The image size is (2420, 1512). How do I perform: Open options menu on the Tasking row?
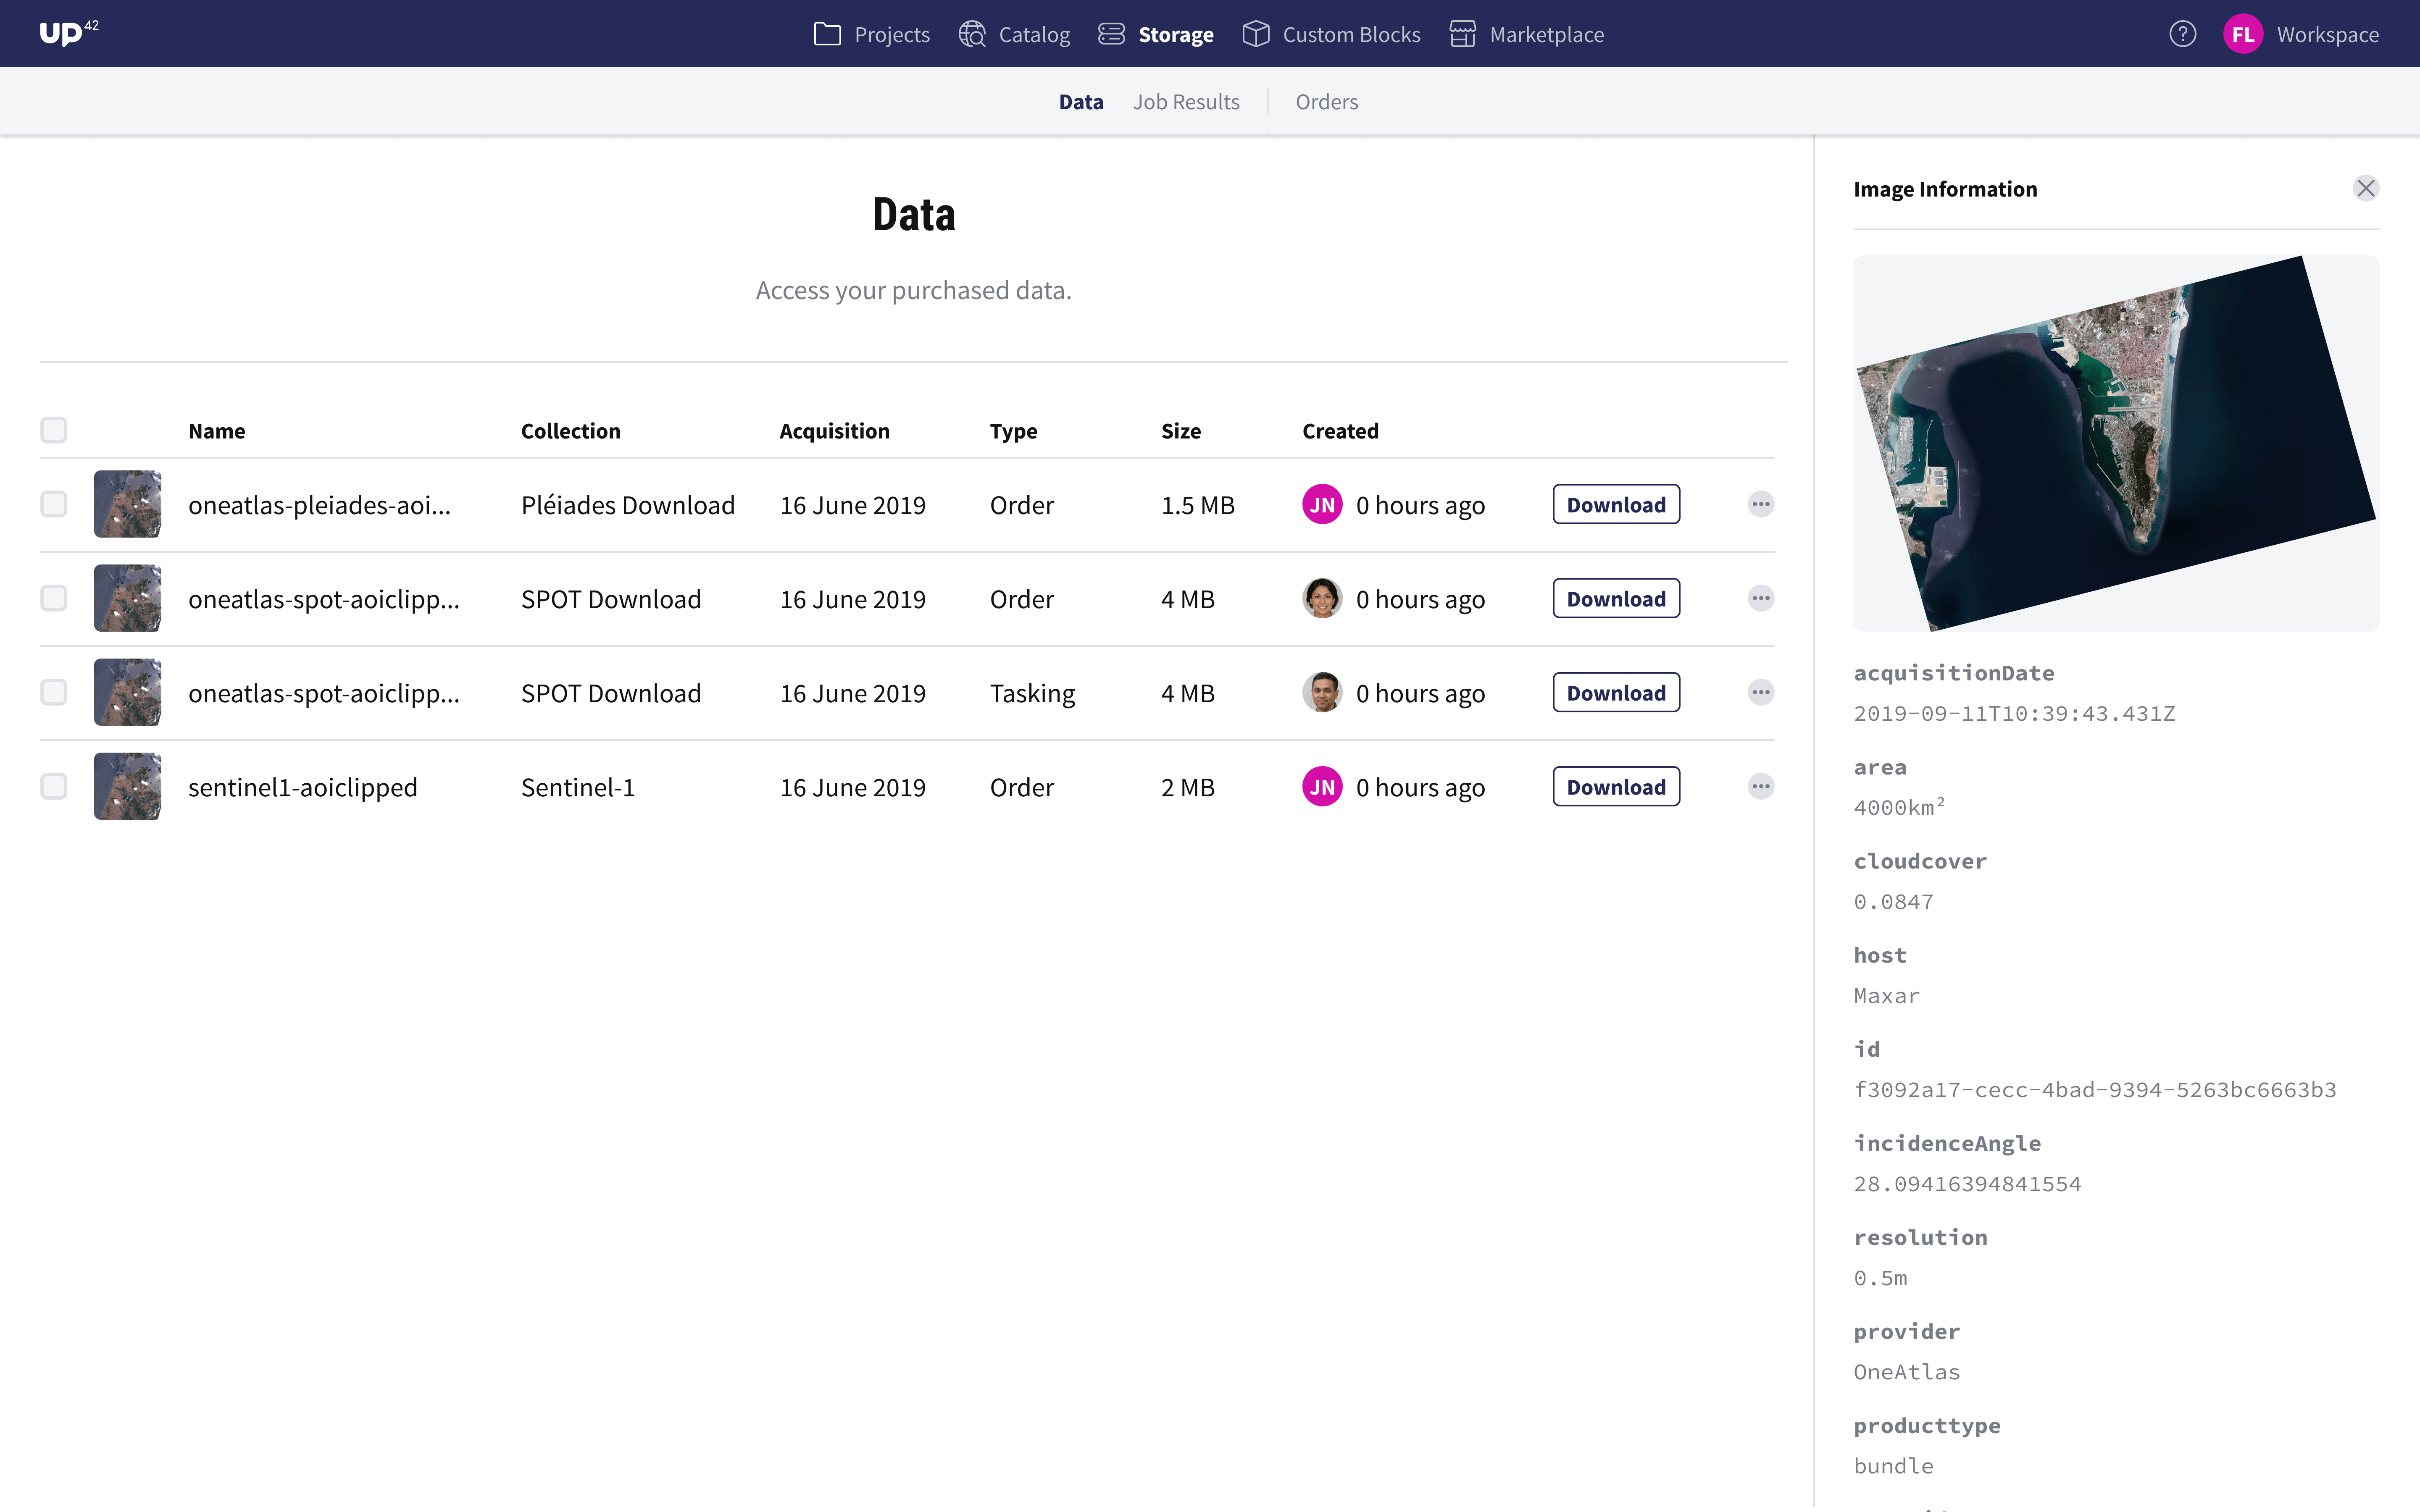[x=1761, y=692]
